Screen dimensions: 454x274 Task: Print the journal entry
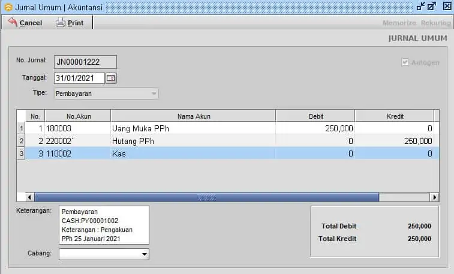coord(70,23)
